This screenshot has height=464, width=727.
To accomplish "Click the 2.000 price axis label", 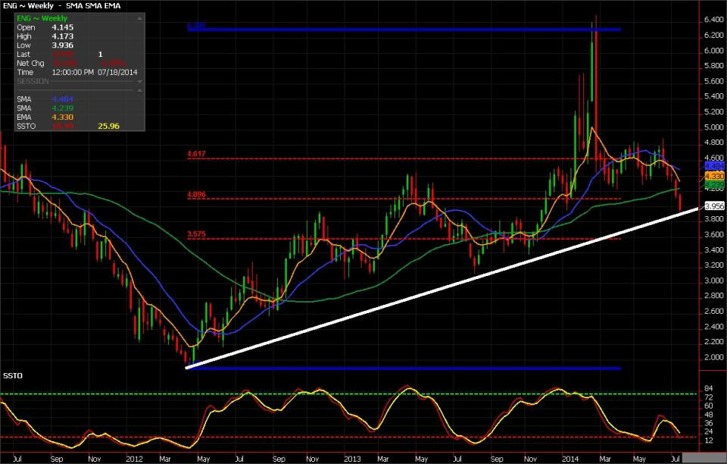I will pos(713,357).
